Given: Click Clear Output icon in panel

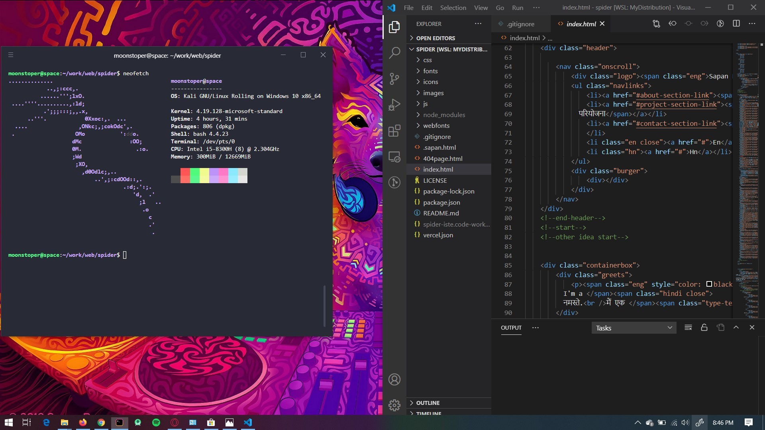Looking at the screenshot, I should click(x=688, y=327).
